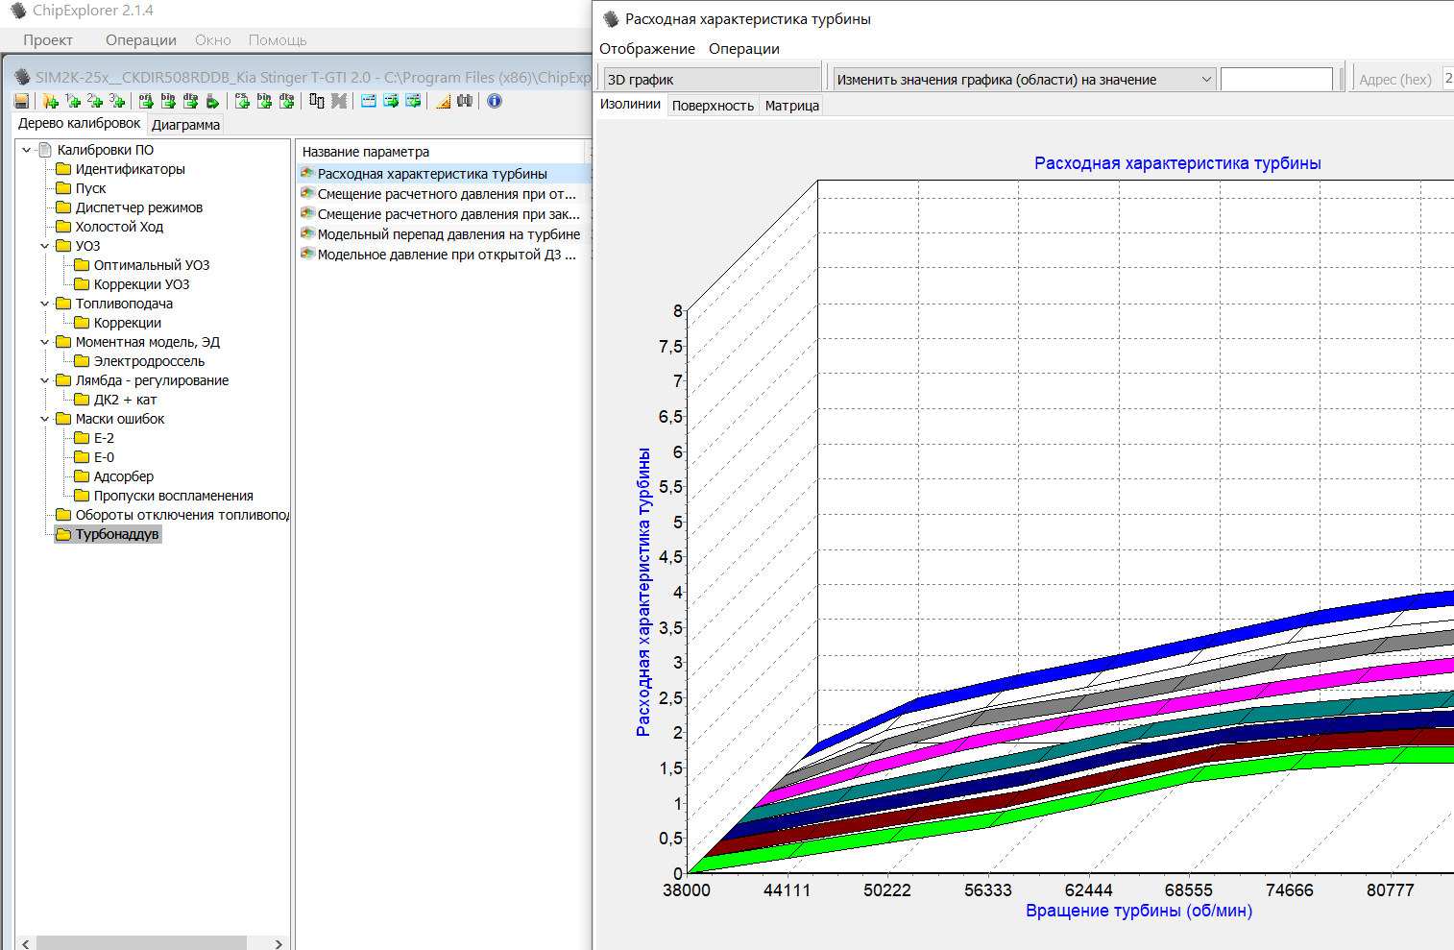
Task: Click the value input field beside dropdown
Action: pyautogui.click(x=1276, y=80)
